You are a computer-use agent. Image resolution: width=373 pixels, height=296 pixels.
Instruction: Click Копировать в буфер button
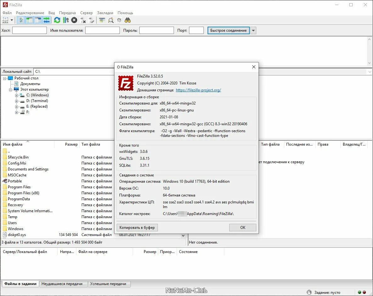click(x=137, y=227)
